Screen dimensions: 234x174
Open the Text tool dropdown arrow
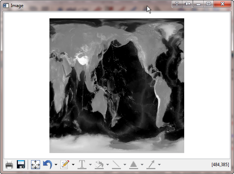(90, 165)
